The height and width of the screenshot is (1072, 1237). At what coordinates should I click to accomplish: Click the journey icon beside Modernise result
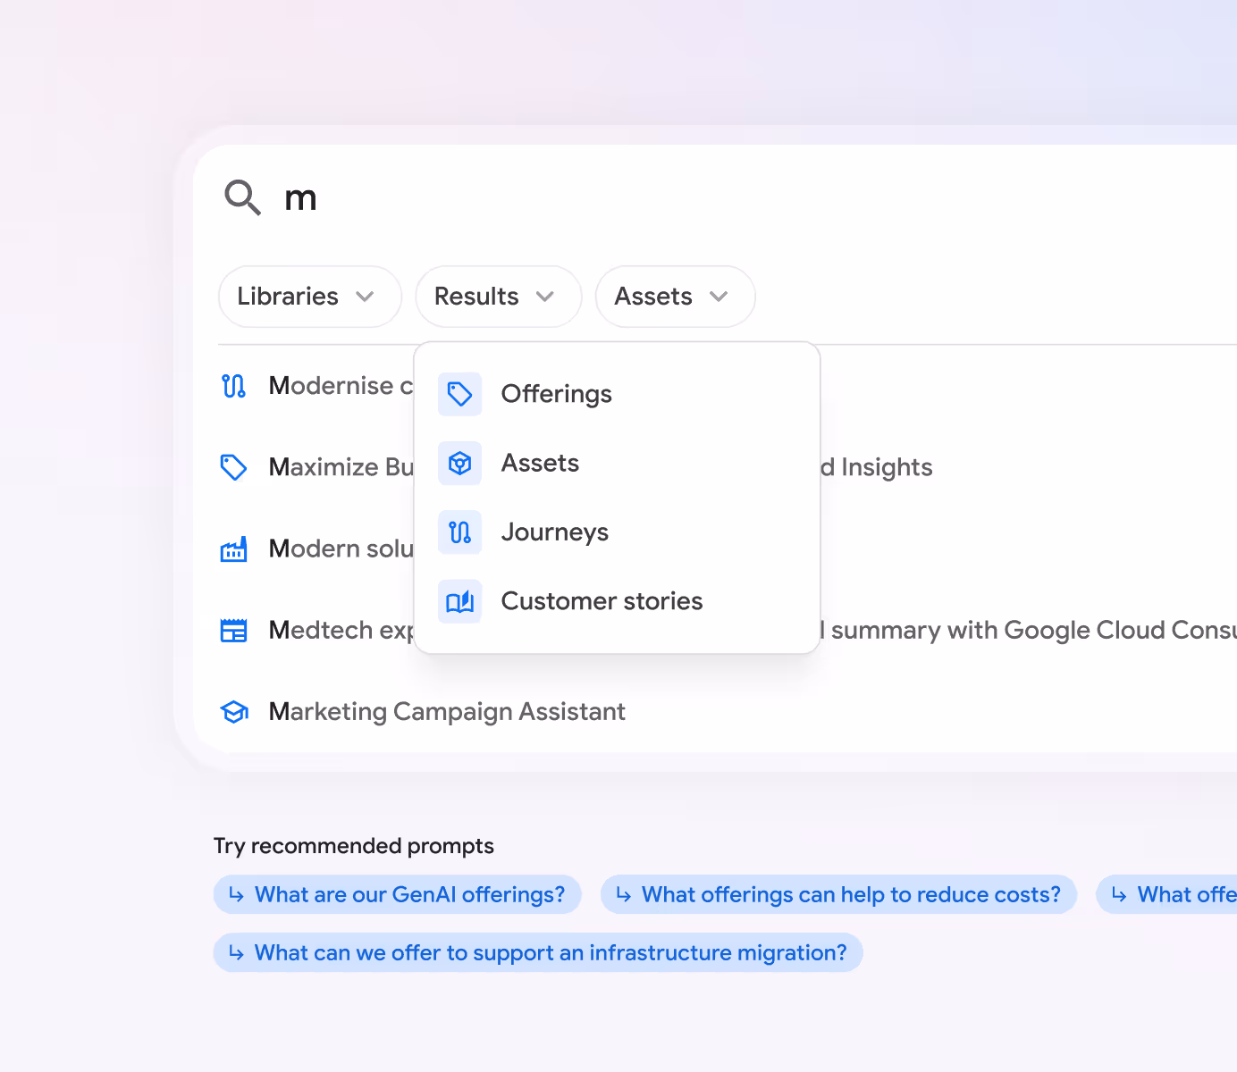[x=233, y=386]
